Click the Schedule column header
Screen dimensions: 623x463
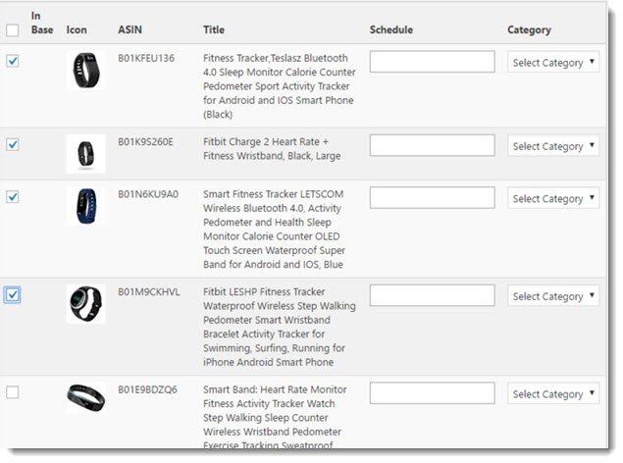click(391, 29)
